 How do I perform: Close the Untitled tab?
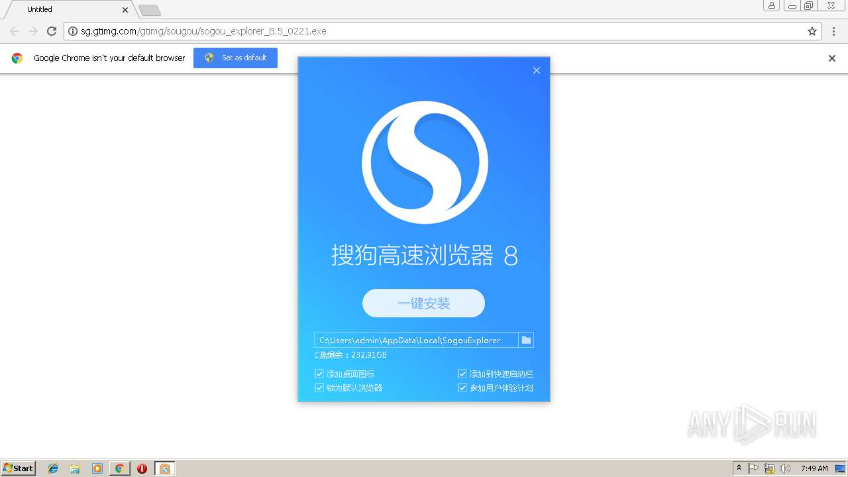[x=125, y=10]
